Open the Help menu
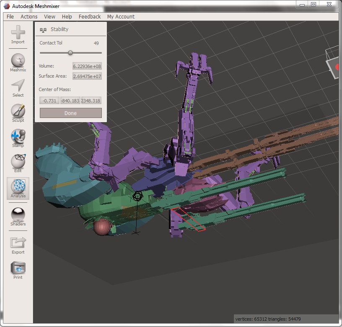 67,17
